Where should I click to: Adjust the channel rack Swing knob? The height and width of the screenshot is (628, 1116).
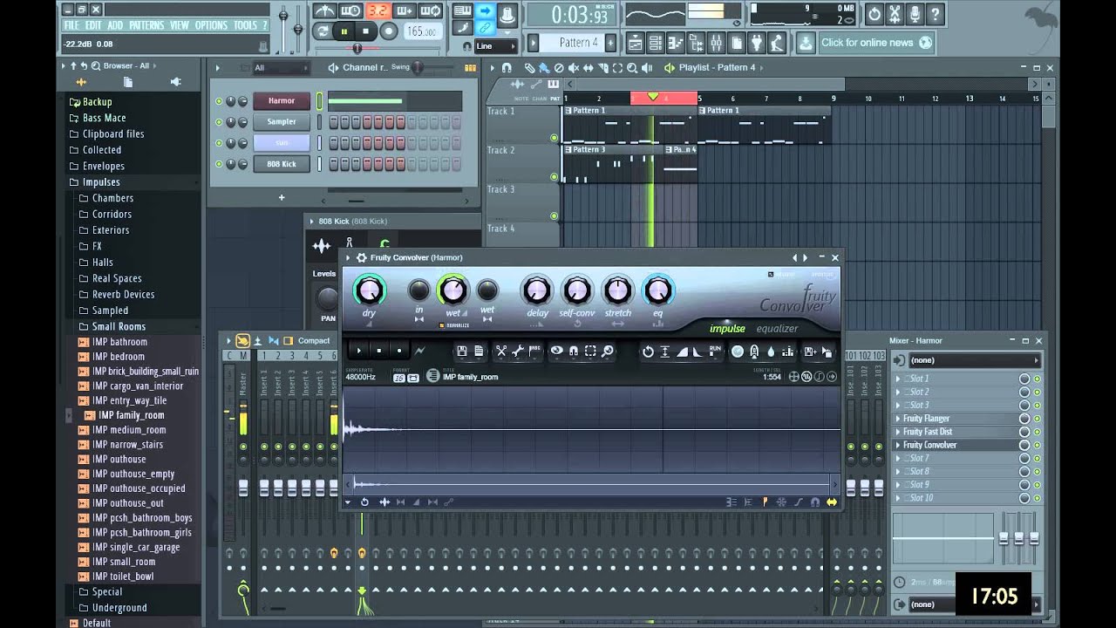click(x=418, y=68)
